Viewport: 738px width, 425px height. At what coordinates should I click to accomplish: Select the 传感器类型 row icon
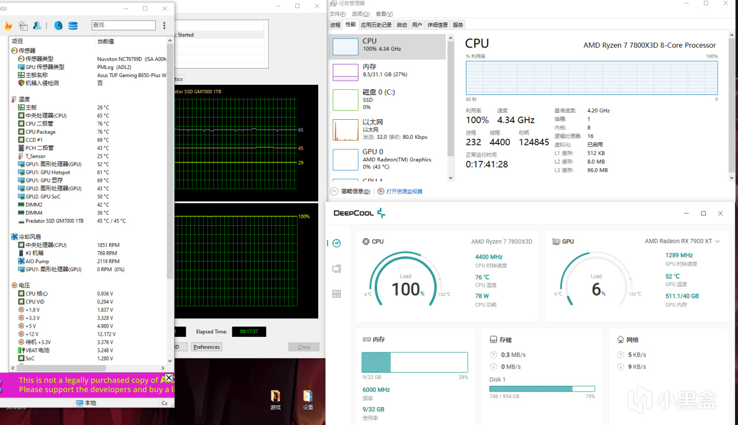tap(21, 59)
